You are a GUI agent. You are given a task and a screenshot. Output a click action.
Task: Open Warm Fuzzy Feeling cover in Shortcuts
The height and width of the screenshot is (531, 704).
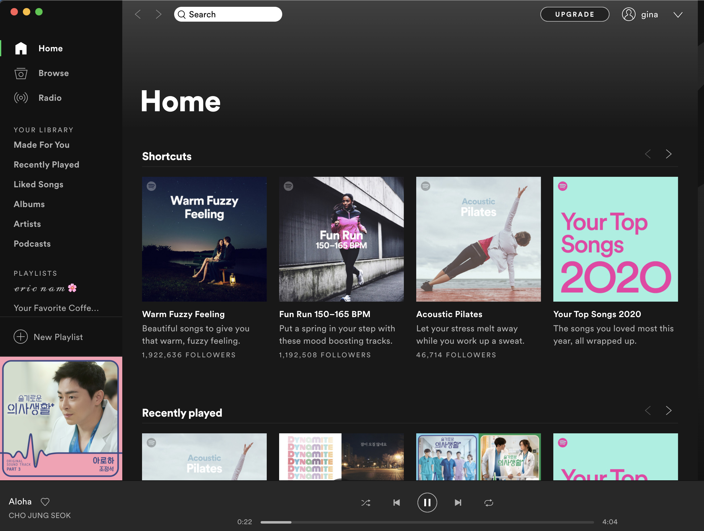click(x=204, y=239)
